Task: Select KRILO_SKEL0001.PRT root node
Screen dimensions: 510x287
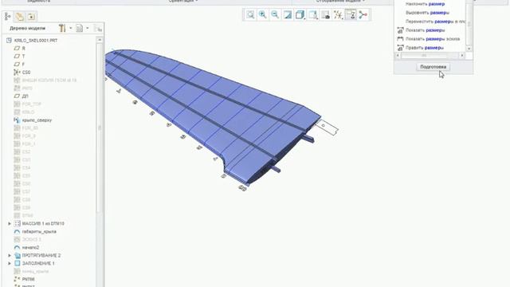Action: tap(35, 41)
